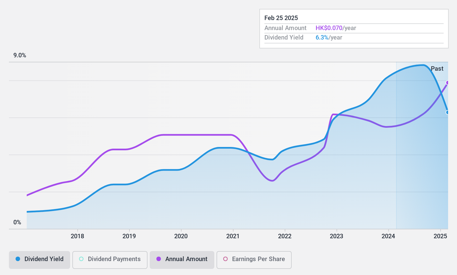Click the 2019 x-axis label
The image size is (457, 275).
pos(129,236)
